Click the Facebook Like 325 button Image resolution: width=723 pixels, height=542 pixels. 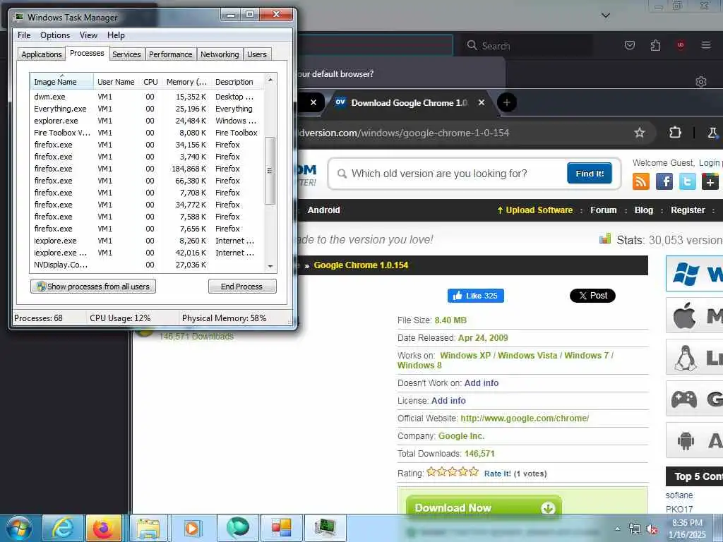[475, 296]
